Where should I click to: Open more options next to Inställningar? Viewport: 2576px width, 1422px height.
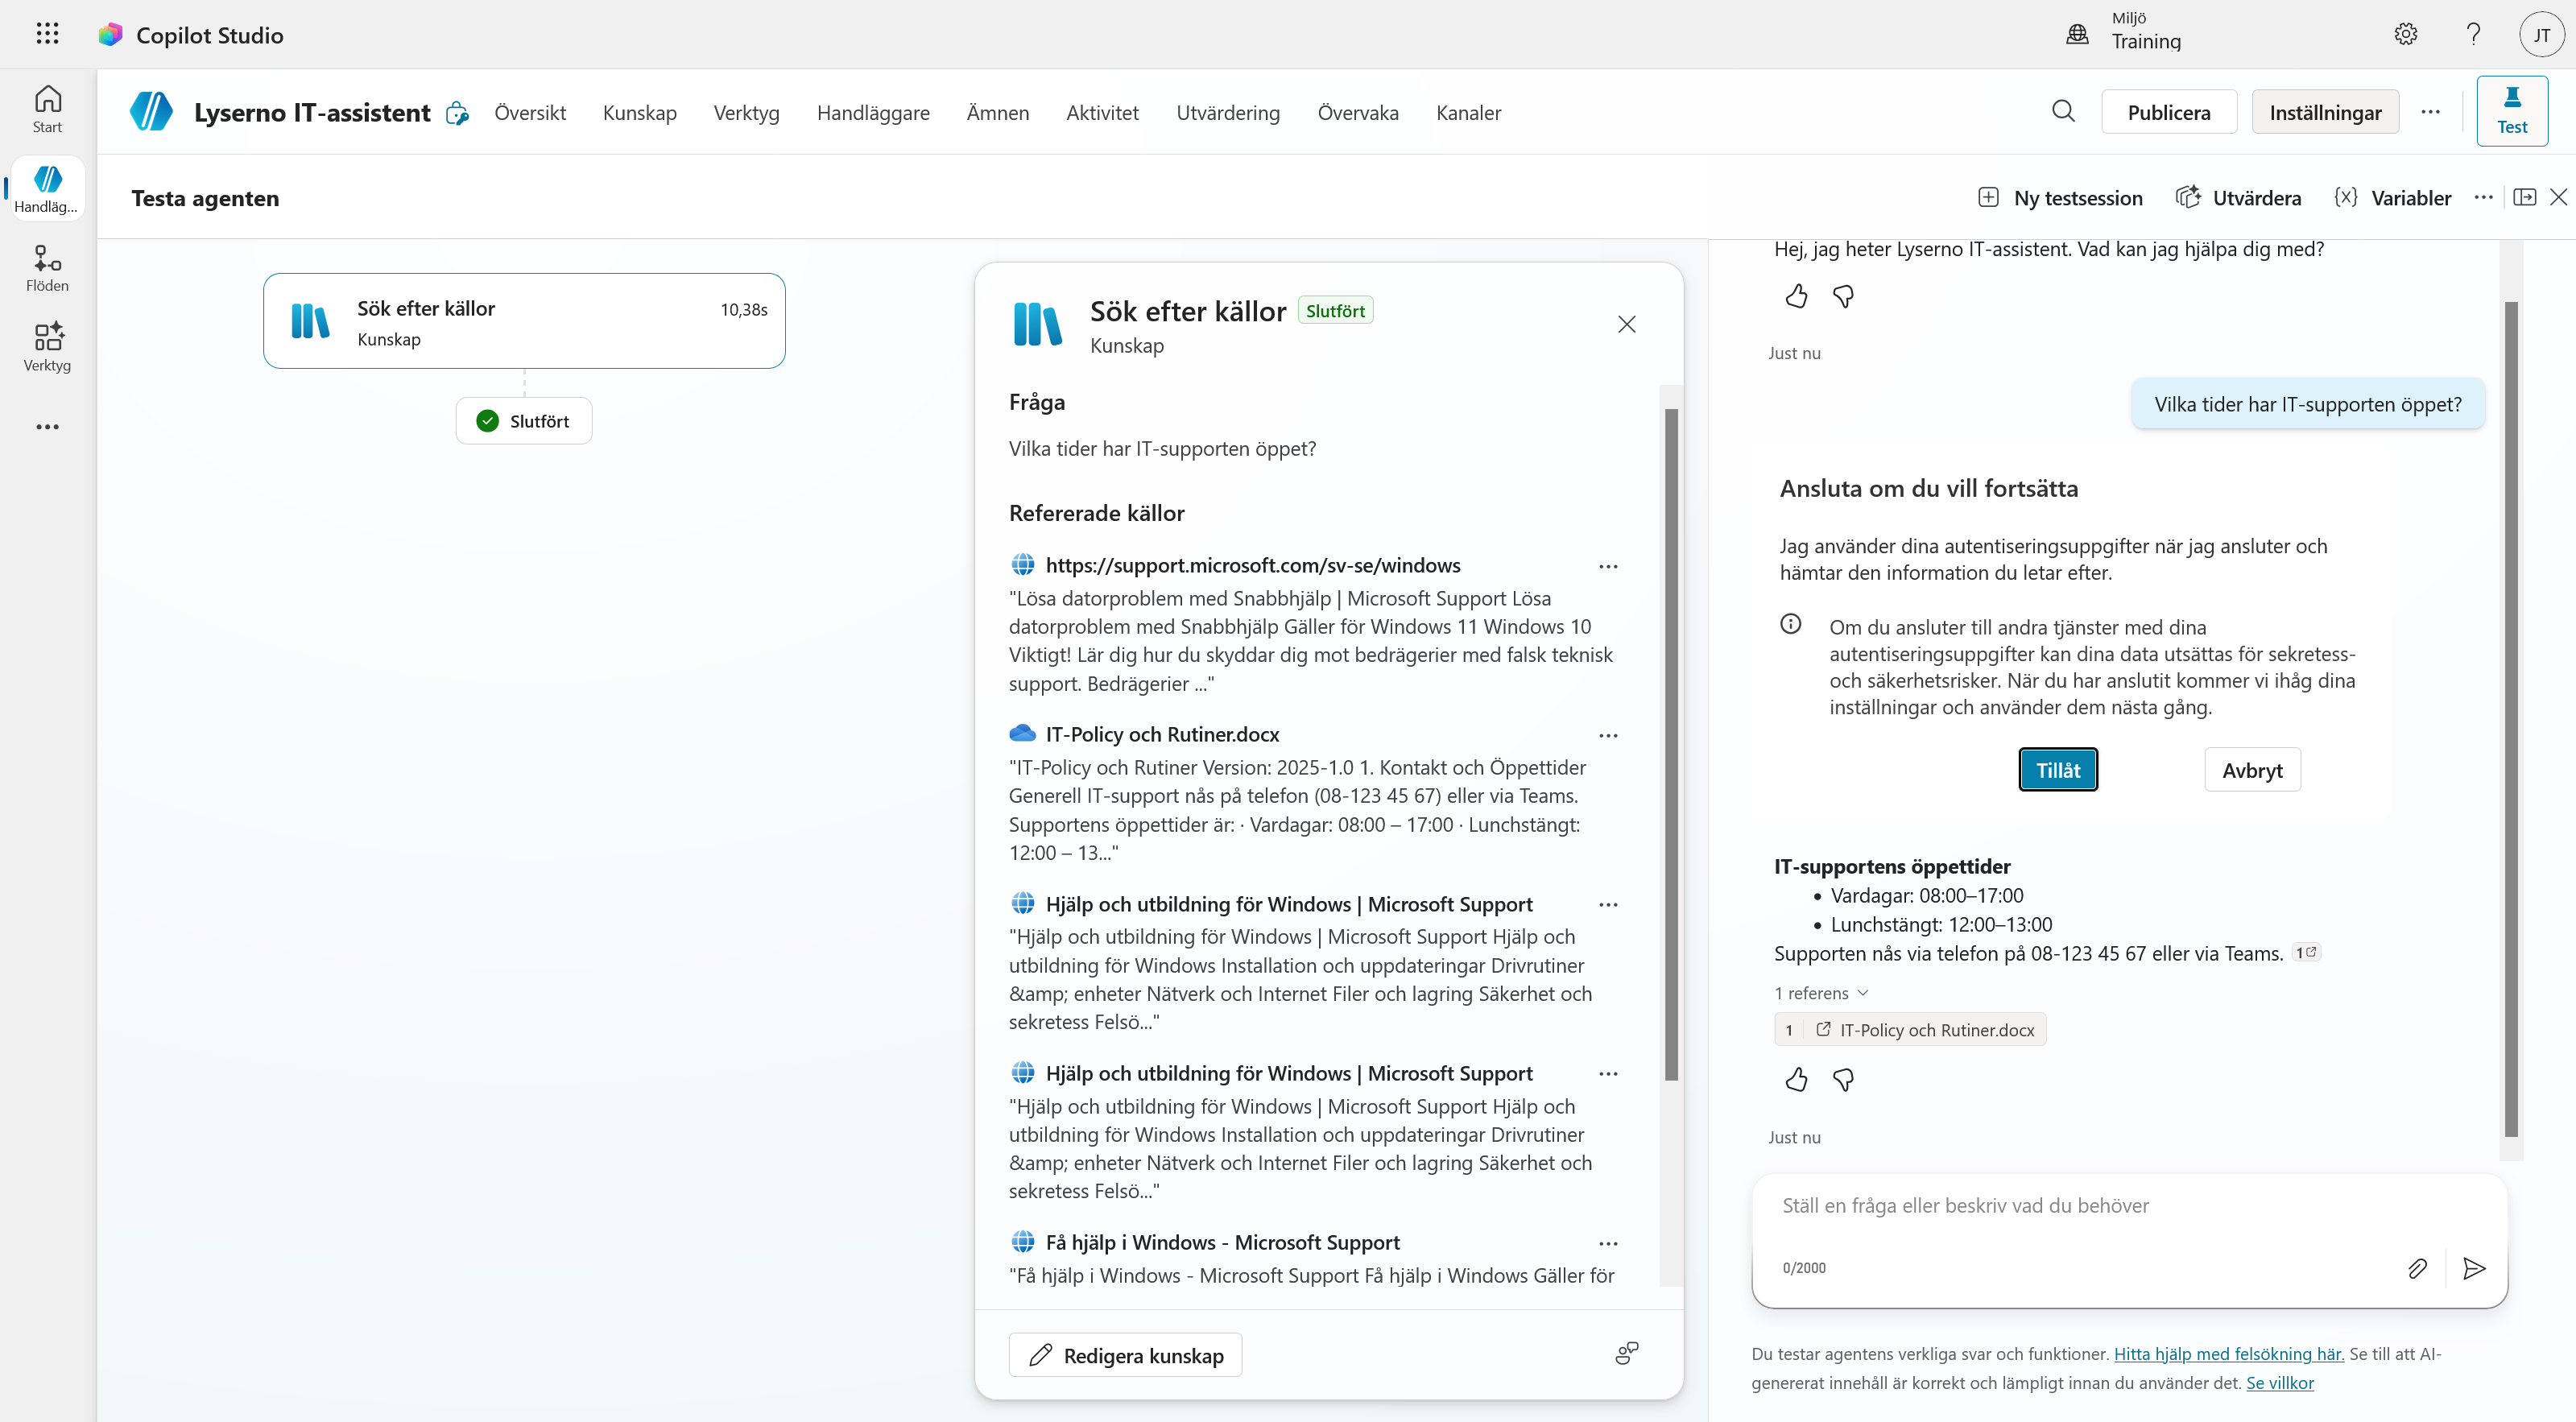pyautogui.click(x=2430, y=111)
